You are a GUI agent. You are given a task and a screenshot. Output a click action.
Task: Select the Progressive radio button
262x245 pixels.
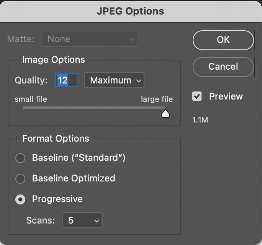tap(20, 199)
